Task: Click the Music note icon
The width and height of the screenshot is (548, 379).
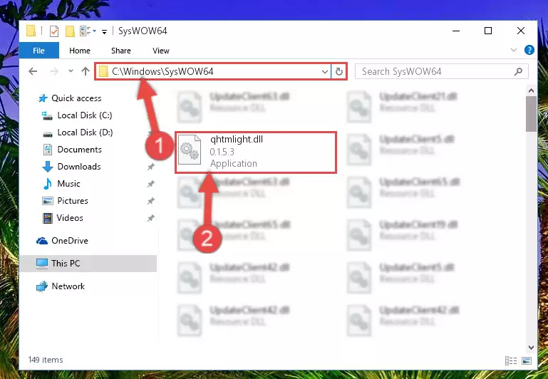Action: [48, 184]
